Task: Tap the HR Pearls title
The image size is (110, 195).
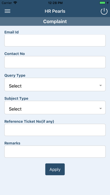Action: tap(55, 11)
